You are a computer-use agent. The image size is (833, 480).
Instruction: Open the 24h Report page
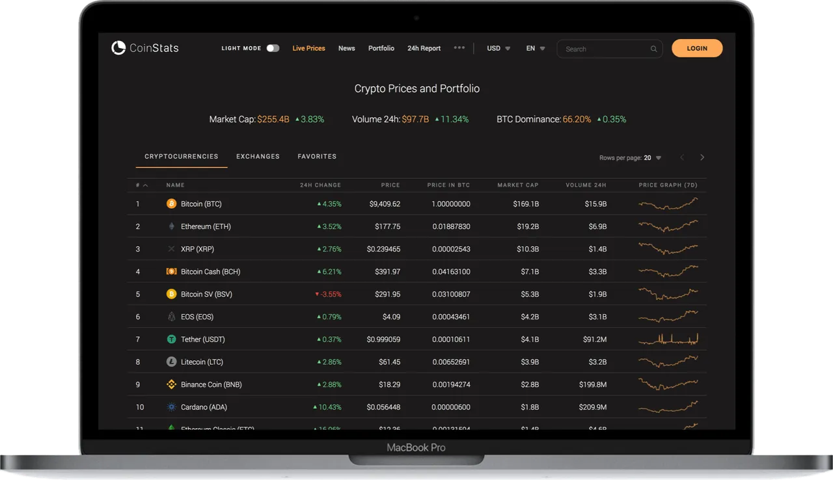(424, 48)
